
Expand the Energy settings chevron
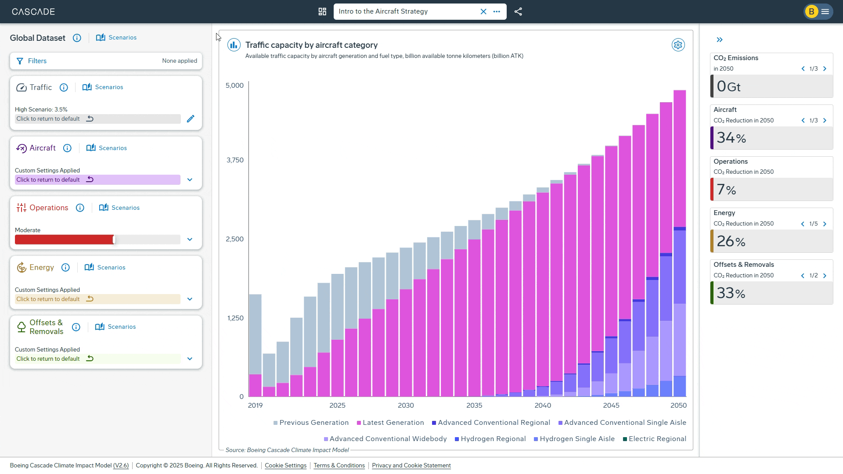pos(190,299)
